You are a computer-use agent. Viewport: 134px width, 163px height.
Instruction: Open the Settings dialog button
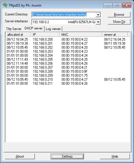[x=67, y=156]
